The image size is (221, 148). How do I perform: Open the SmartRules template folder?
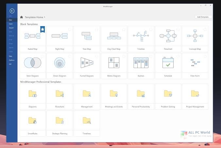coord(33,123)
